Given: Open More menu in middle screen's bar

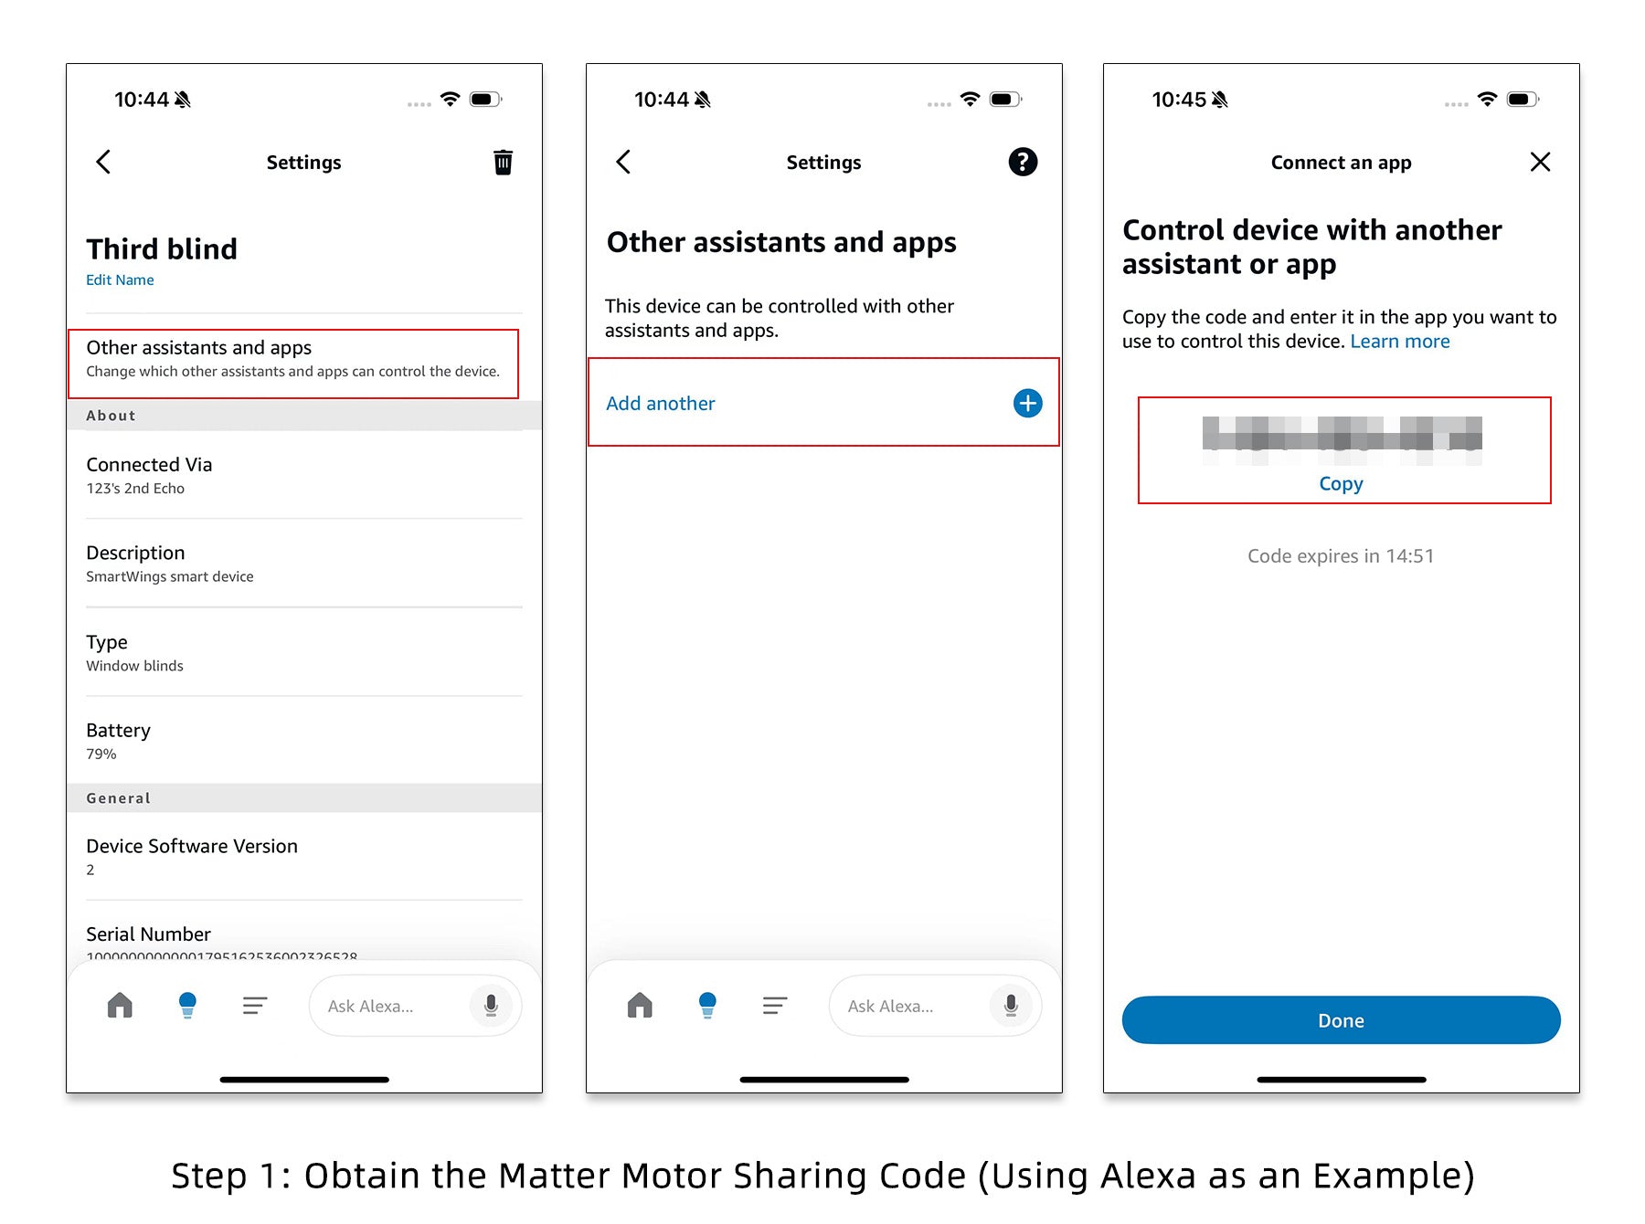Looking at the screenshot, I should coord(774,1006).
